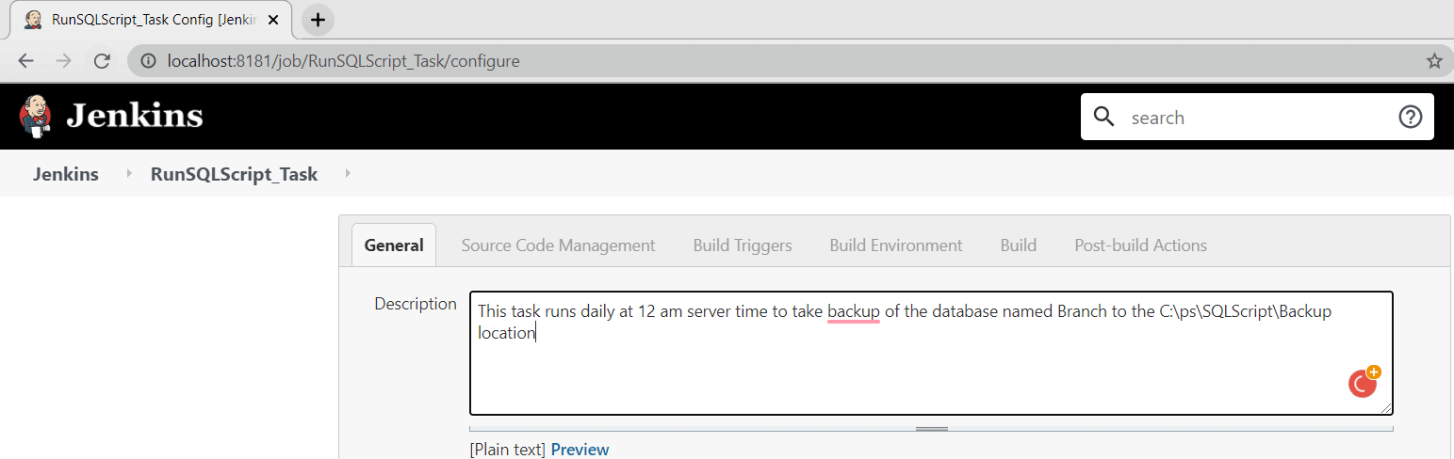
Task: View site information icon in address bar
Action: pos(148,61)
